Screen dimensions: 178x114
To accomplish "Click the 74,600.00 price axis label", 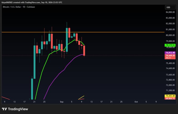I will [170, 69].
